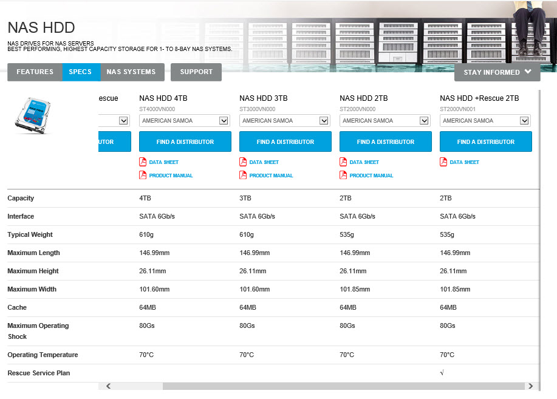
Task: Click the Operating Temperature row label
Action: coord(43,355)
